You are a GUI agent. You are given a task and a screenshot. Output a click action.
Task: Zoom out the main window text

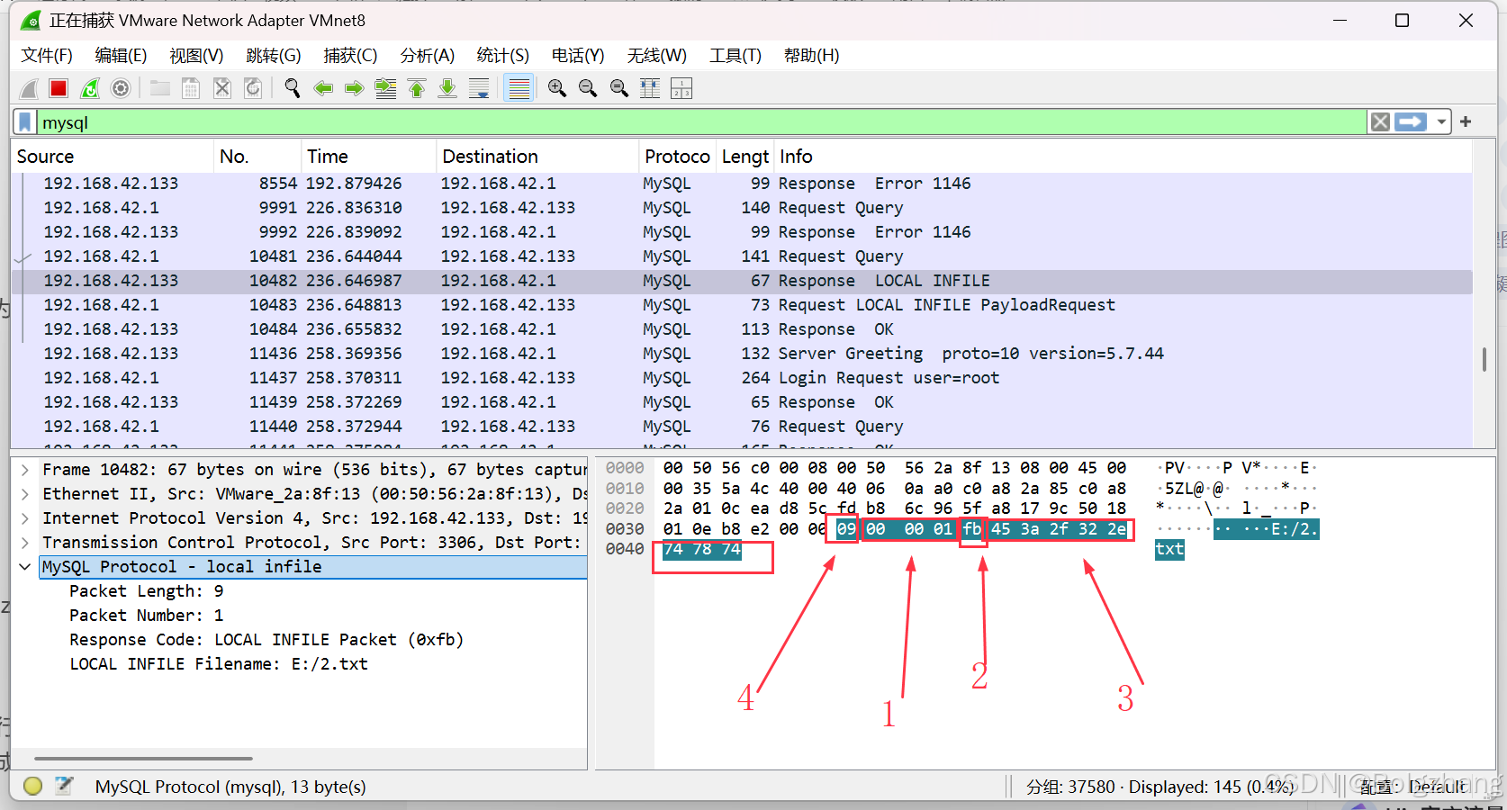[588, 88]
